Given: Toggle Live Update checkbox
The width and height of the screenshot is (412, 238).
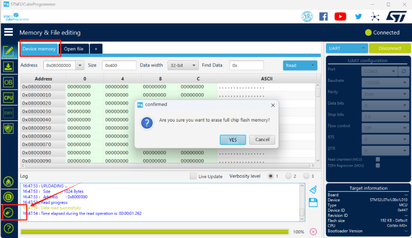Looking at the screenshot, I should [x=193, y=176].
